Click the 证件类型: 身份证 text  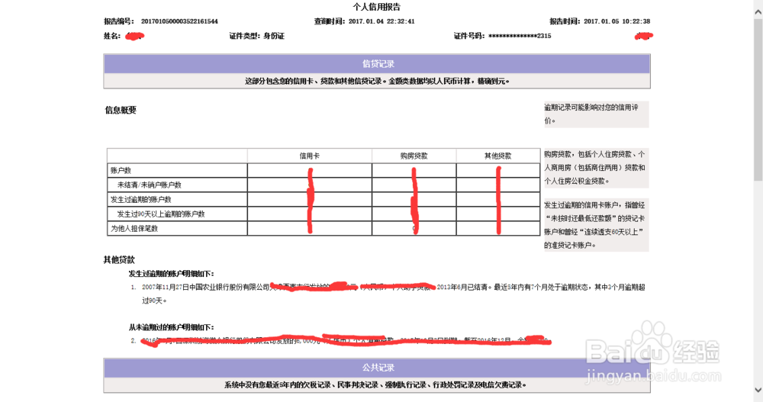coord(257,36)
